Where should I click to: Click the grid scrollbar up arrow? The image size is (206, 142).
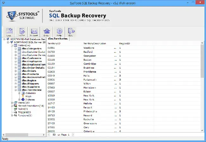coord(202,43)
